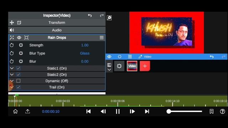Click the Blur Type keyframe stopwatch

coord(12,53)
